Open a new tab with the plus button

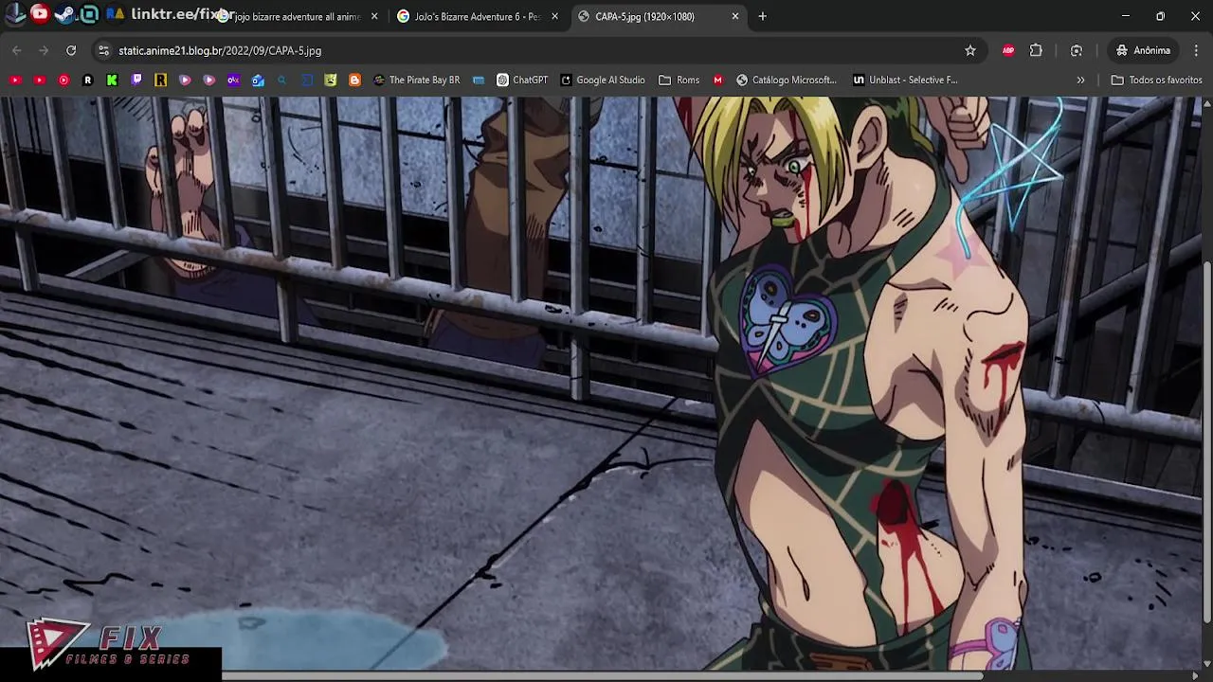click(762, 16)
